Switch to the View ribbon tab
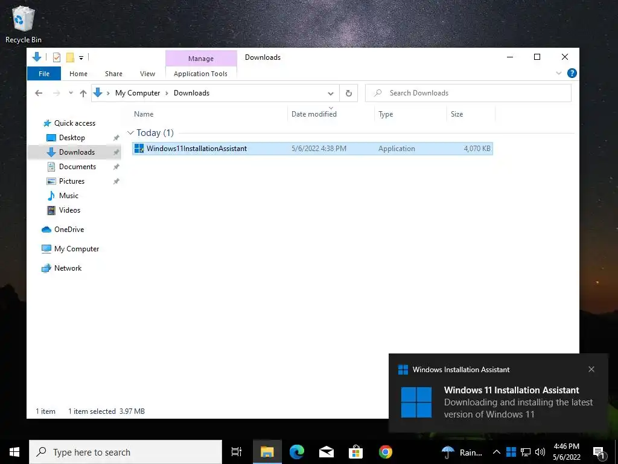This screenshot has width=618, height=464. coord(147,74)
